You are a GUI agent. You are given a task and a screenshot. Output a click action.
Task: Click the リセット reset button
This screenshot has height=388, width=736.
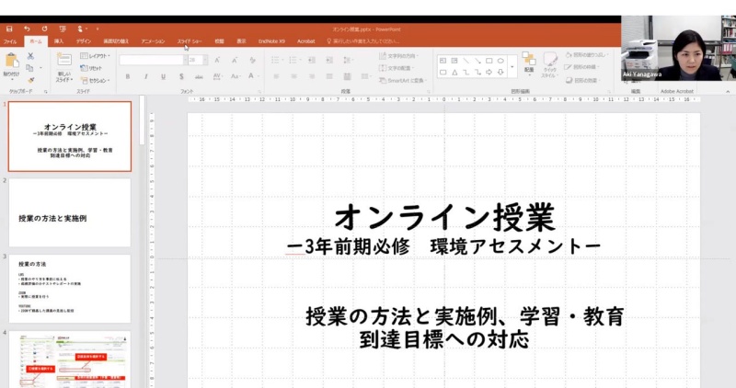coord(91,68)
